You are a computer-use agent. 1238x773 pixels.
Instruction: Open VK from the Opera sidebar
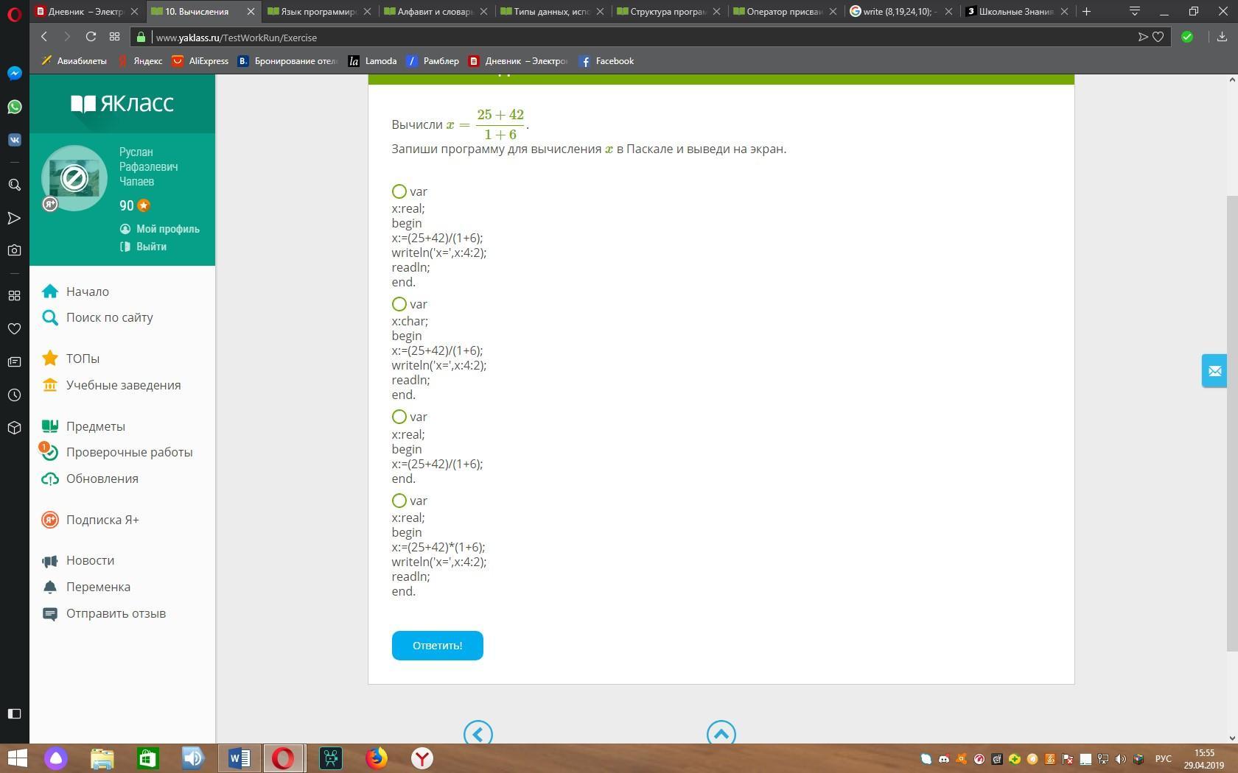point(14,140)
